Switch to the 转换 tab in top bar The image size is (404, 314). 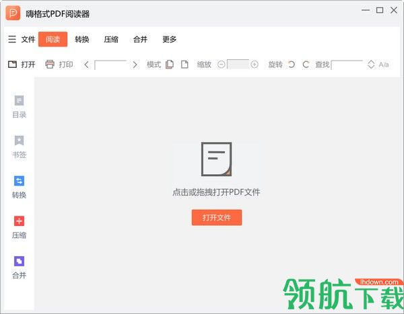pyautogui.click(x=82, y=40)
